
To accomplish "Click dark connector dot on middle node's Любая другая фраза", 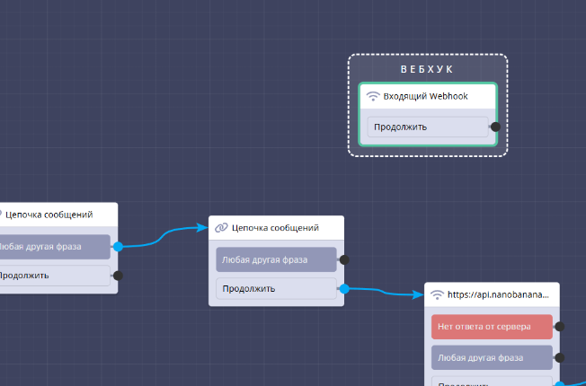I will (x=343, y=259).
